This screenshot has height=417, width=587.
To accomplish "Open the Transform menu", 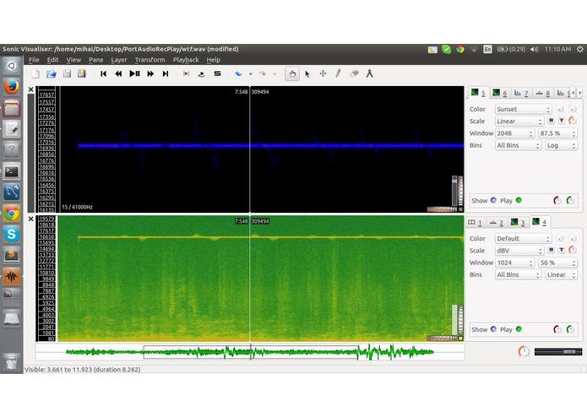I will coord(149,60).
